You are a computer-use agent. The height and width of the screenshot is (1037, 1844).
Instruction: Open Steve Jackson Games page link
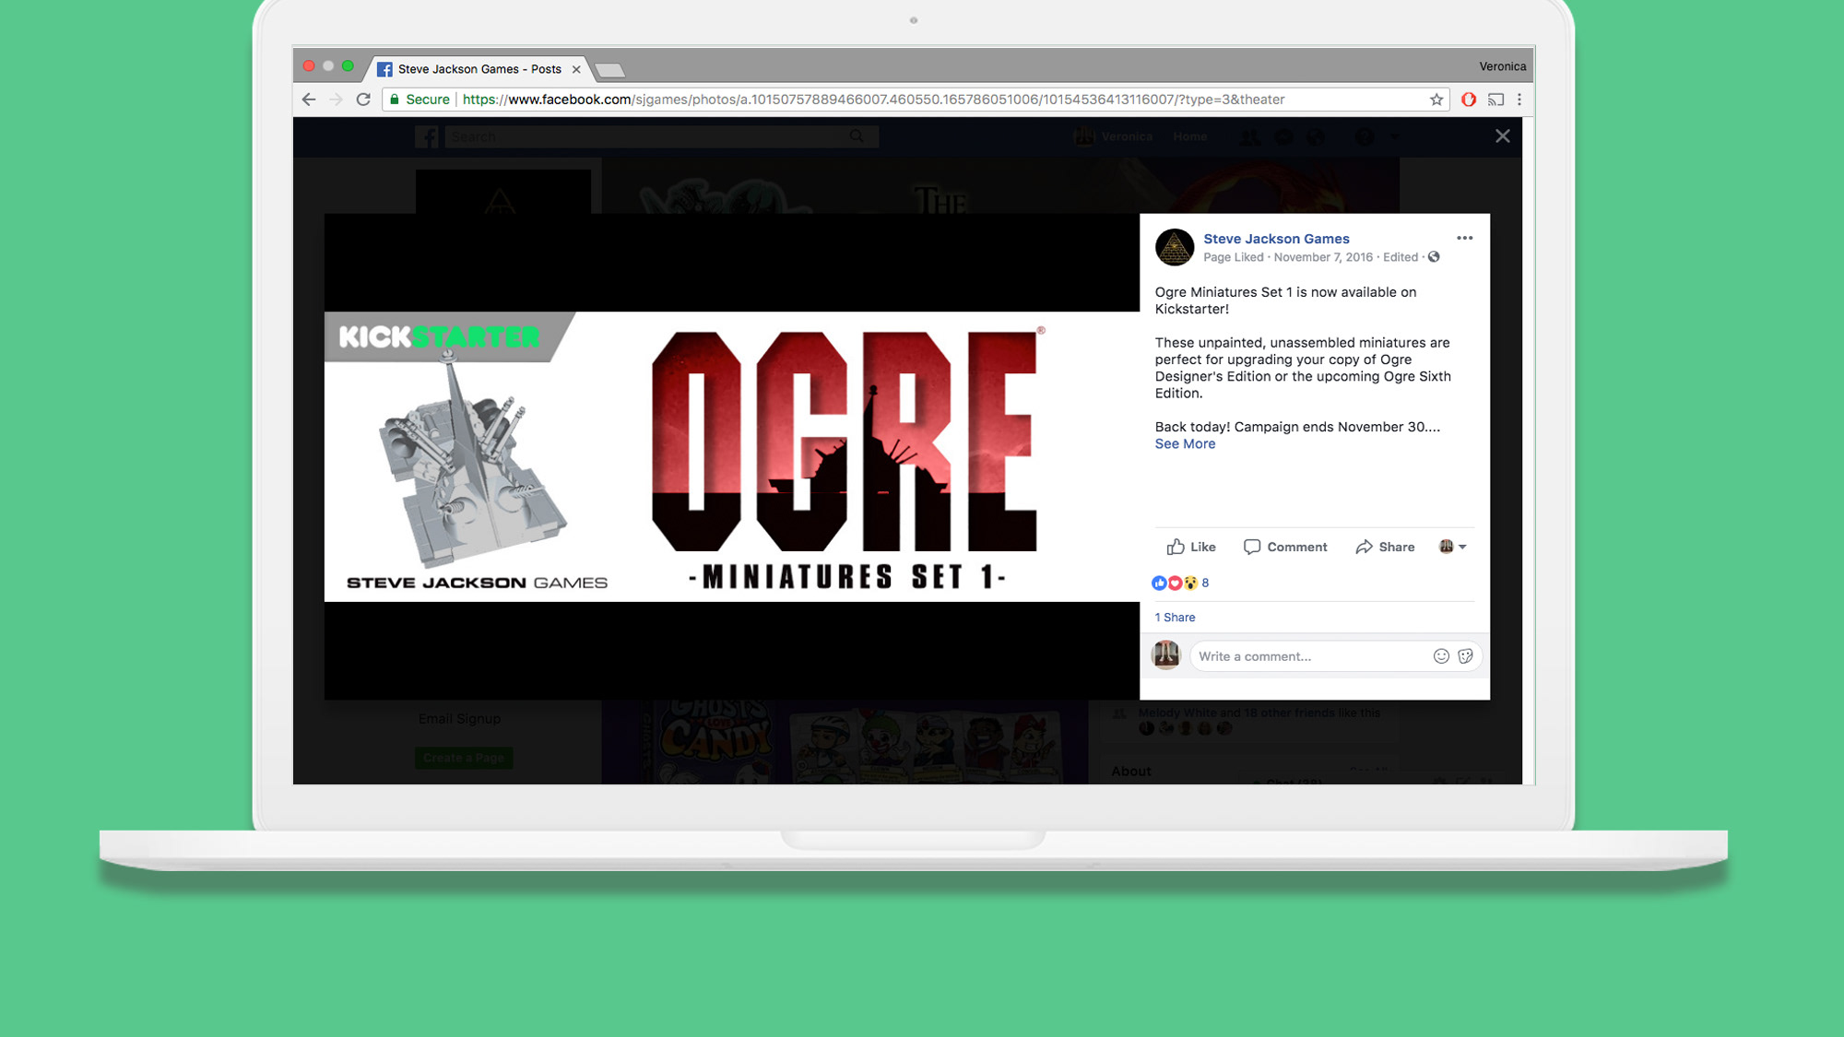point(1276,239)
